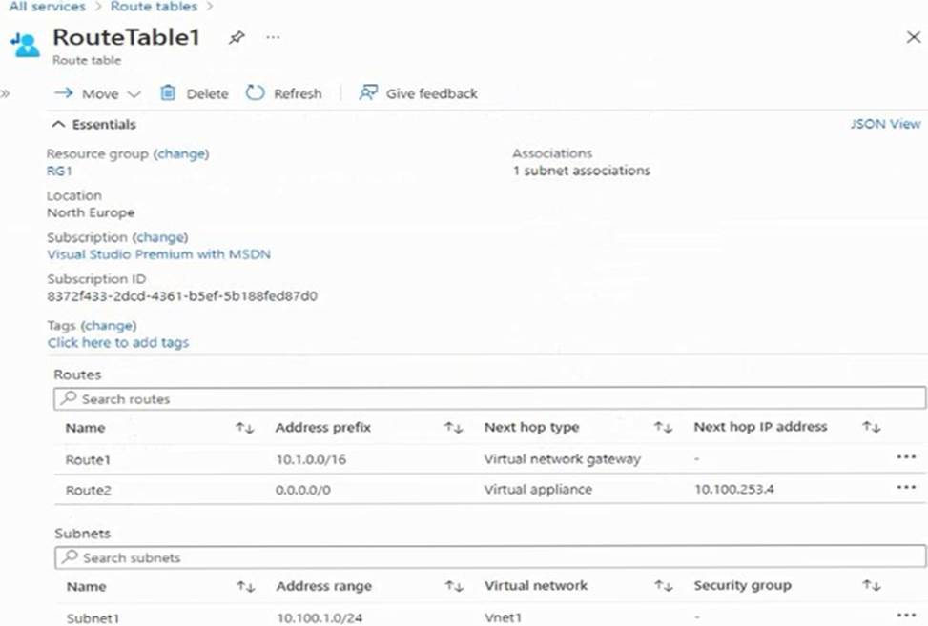Open the RG1 resource group link
This screenshot has width=928, height=626.
59,171
